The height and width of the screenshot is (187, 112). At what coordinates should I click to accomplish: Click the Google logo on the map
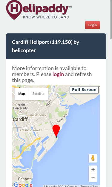23,185
